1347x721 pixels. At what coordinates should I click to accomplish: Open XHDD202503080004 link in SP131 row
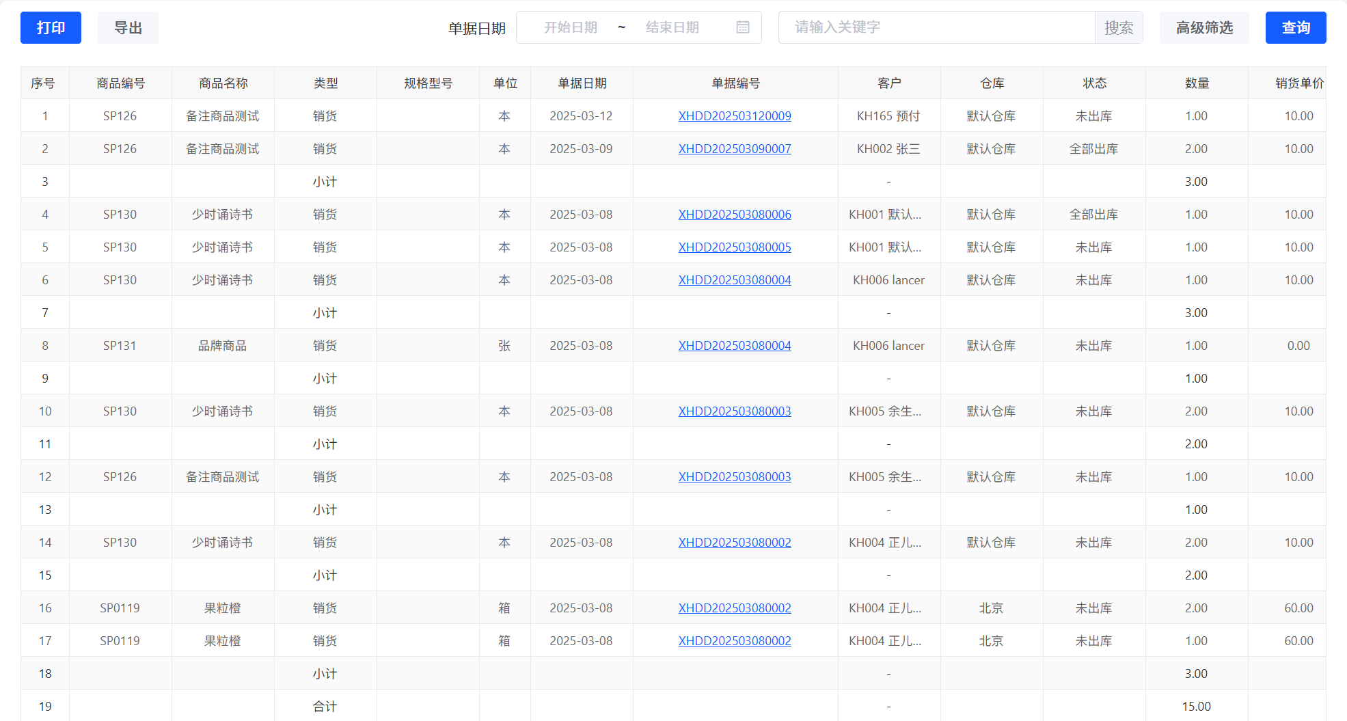pyautogui.click(x=735, y=346)
